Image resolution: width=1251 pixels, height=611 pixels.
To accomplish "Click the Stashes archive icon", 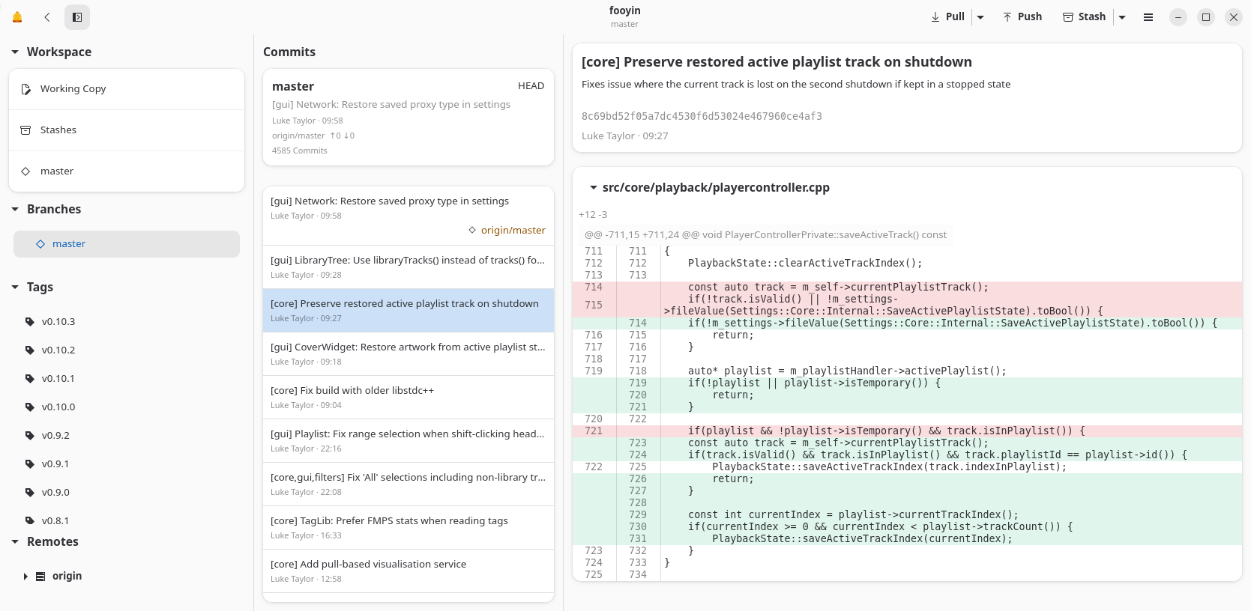I will pyautogui.click(x=25, y=130).
